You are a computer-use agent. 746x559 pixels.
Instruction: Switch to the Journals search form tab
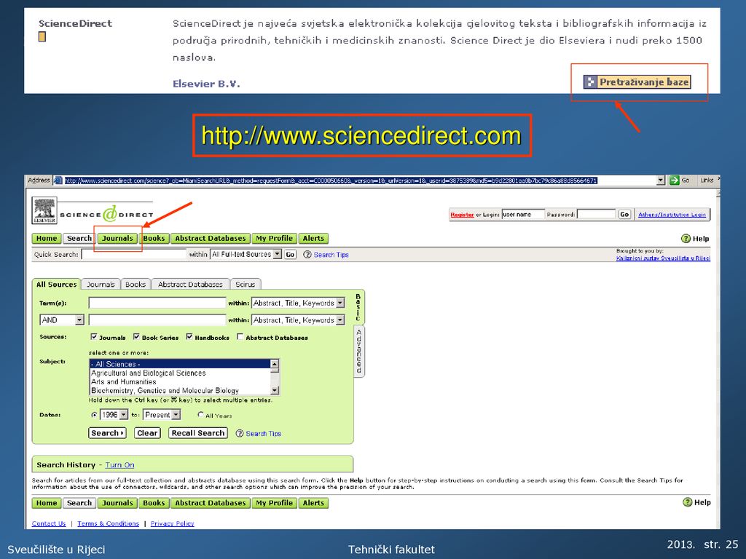click(x=101, y=285)
